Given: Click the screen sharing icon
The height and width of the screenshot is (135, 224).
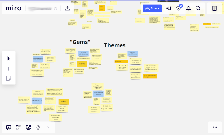Looking at the screenshot, I should point(28,127).
